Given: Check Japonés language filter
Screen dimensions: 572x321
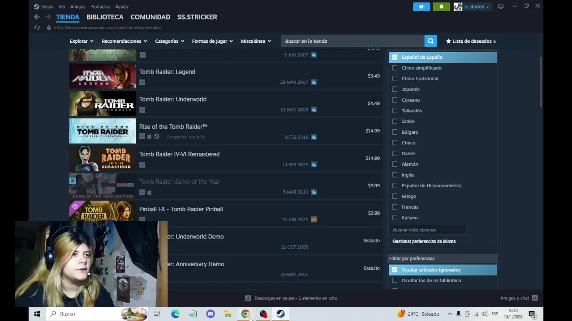Looking at the screenshot, I should (x=395, y=89).
